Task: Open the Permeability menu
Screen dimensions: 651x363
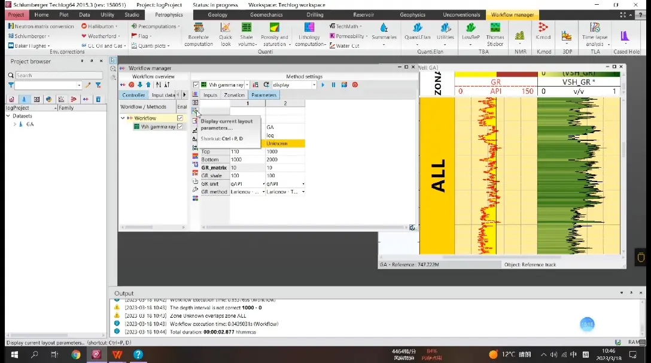Action: click(x=349, y=36)
